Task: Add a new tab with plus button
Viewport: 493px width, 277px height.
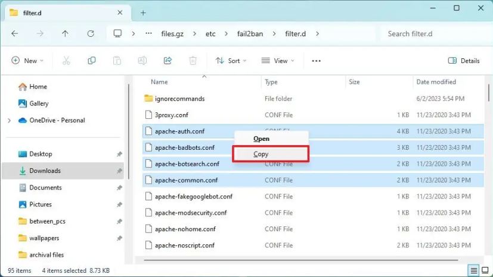Action: pyautogui.click(x=143, y=12)
